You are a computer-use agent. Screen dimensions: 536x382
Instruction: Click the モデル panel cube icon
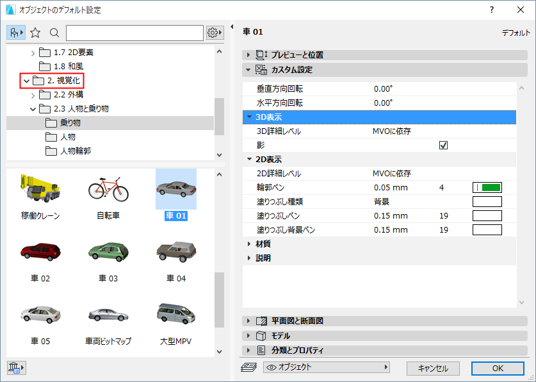click(260, 335)
